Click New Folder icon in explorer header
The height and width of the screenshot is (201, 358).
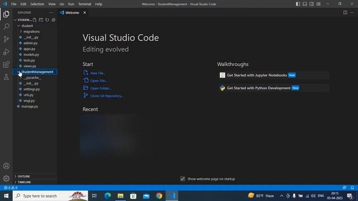coord(41,20)
